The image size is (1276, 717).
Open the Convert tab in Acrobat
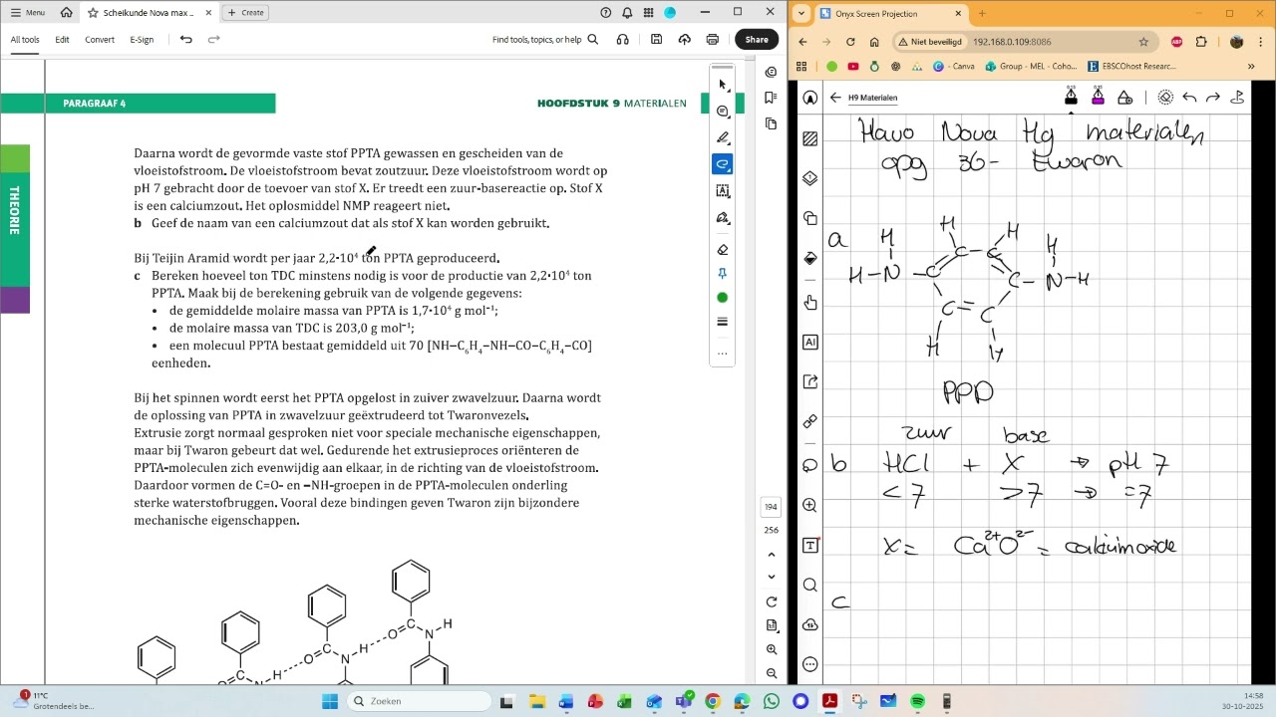(100, 40)
